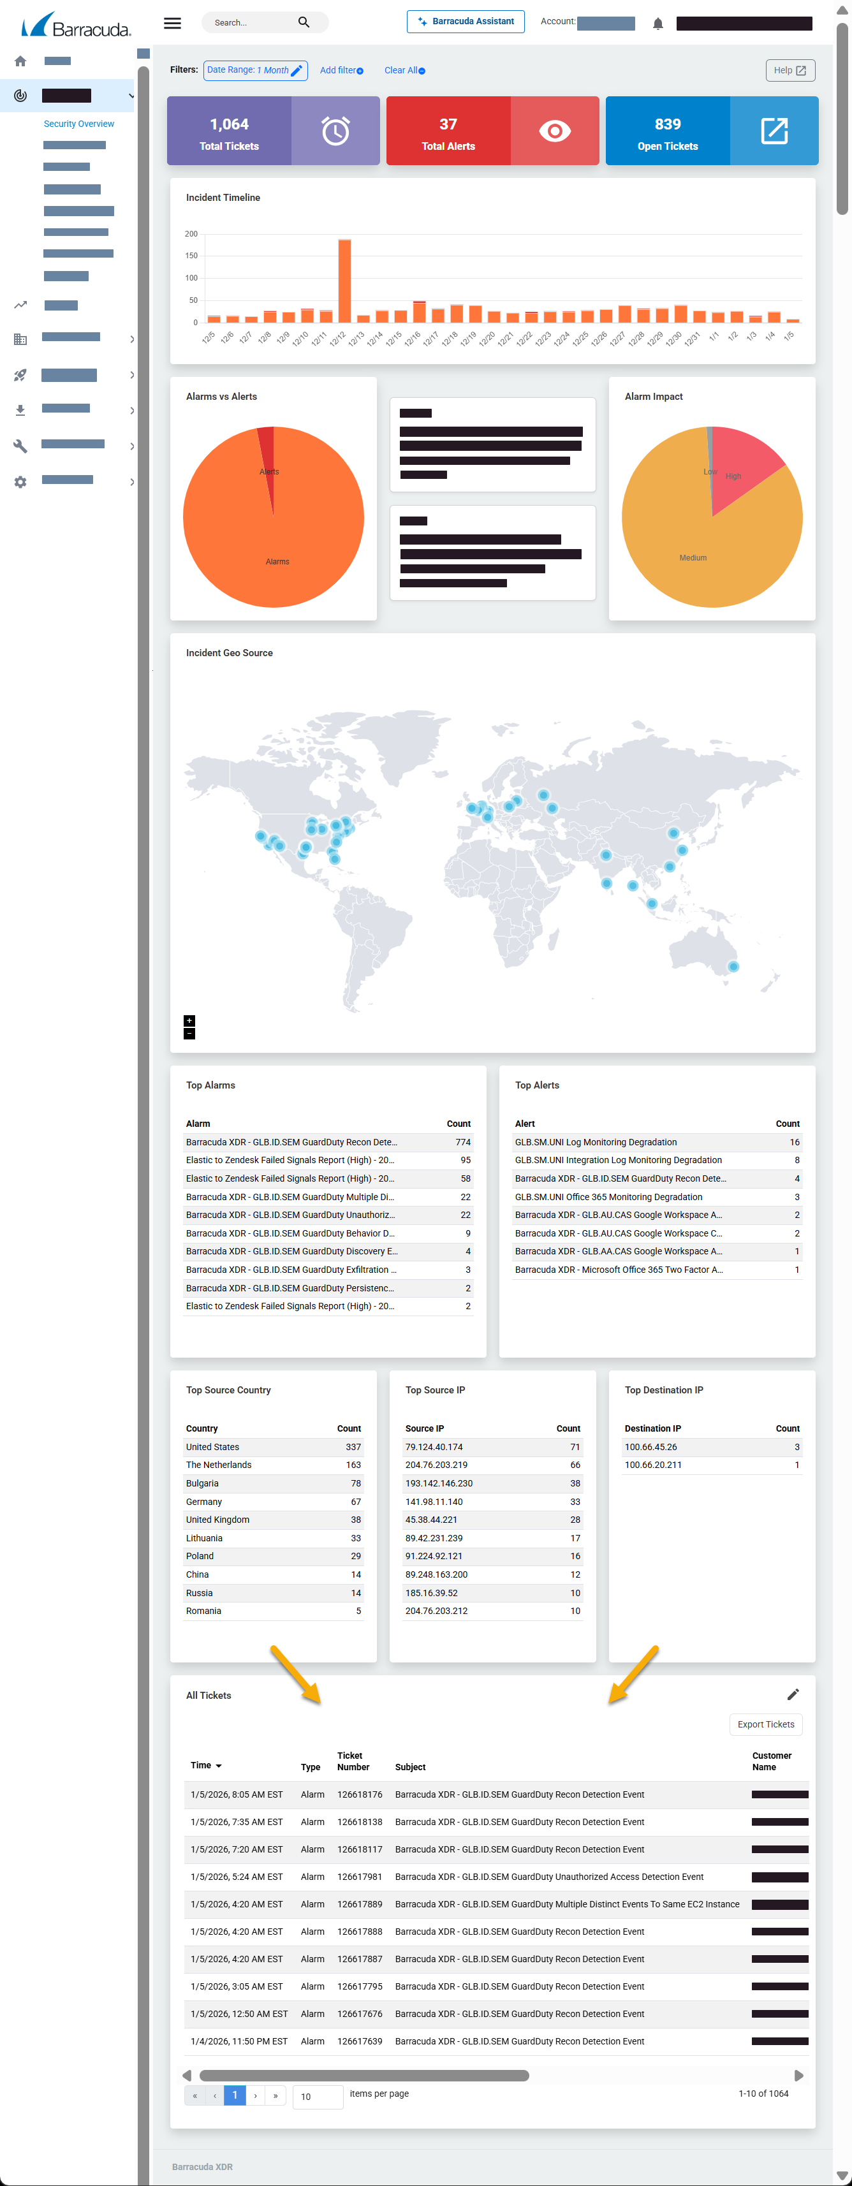Open the notifications bell

coord(657,24)
